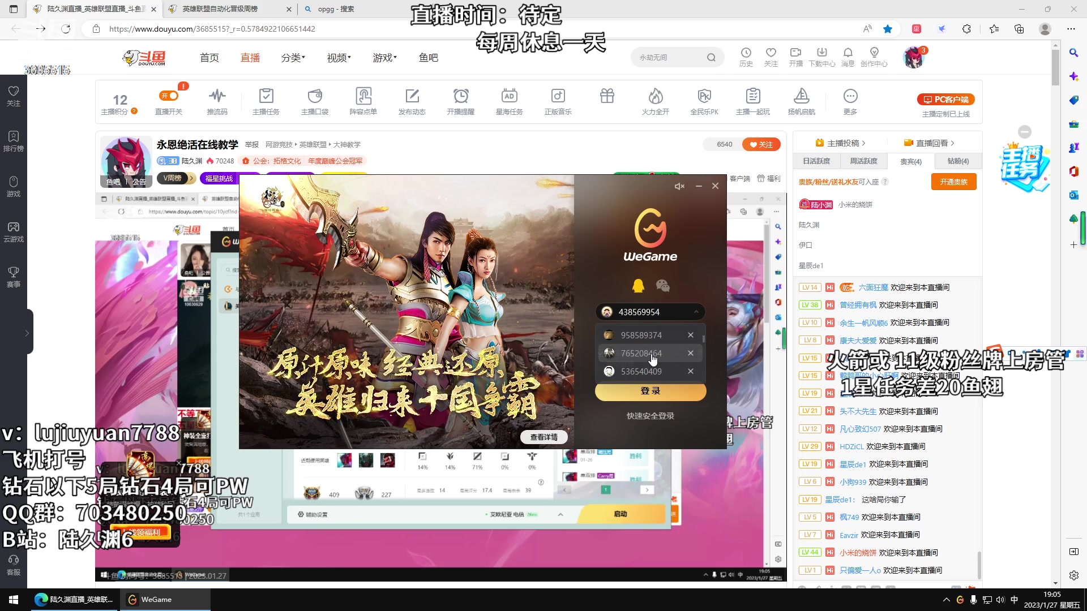Open the 游戏 games dropdown
Viewport: 1087px width, 611px height.
tap(384, 58)
